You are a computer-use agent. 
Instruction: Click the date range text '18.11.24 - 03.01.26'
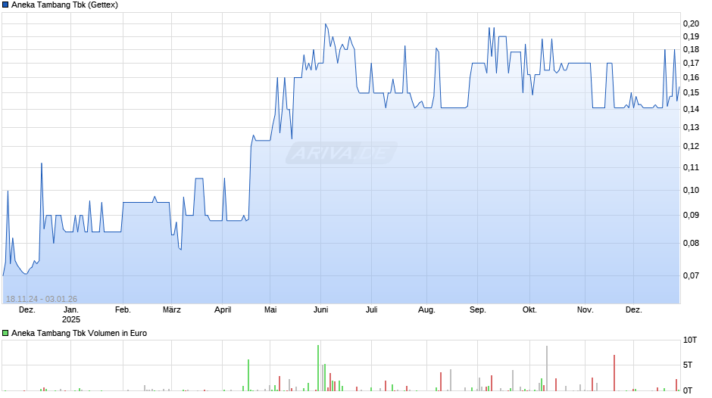(x=42, y=299)
